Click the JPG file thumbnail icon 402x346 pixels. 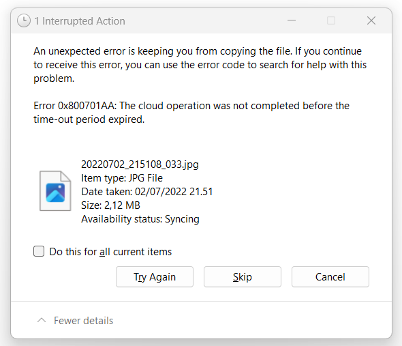(x=55, y=191)
